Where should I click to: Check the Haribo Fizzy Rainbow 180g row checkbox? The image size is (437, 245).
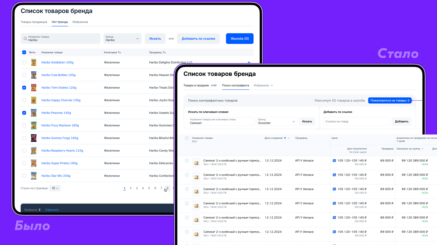click(x=24, y=125)
